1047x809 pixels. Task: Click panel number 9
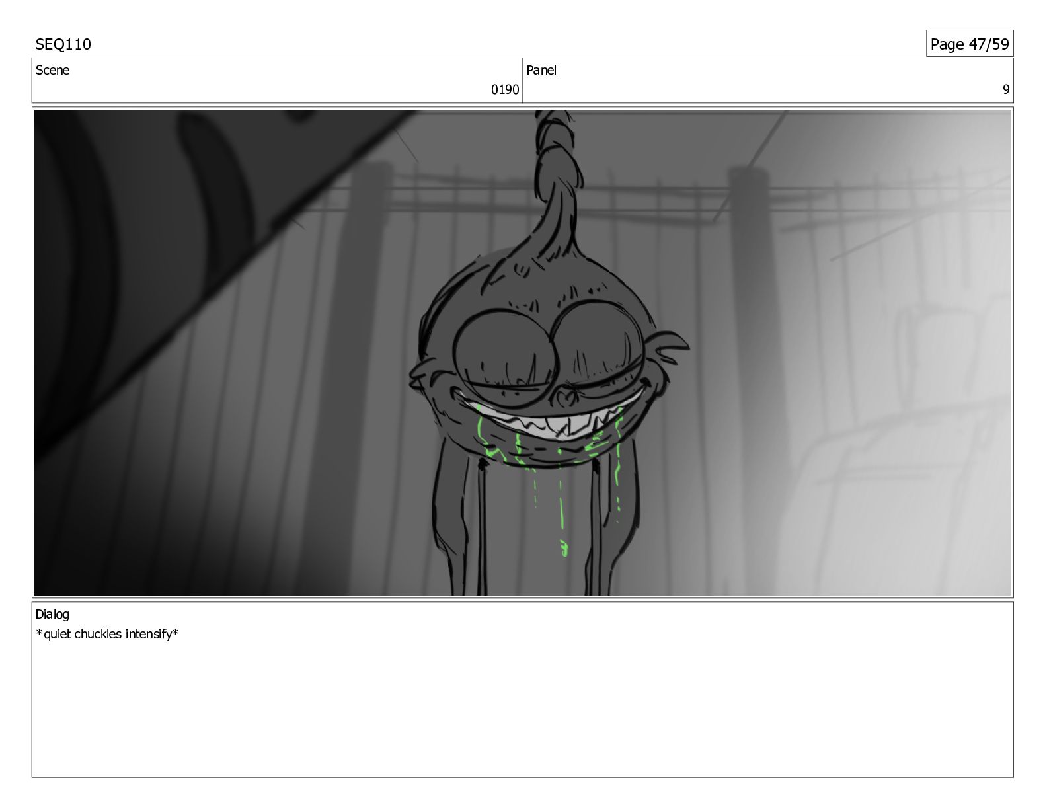[x=1006, y=90]
